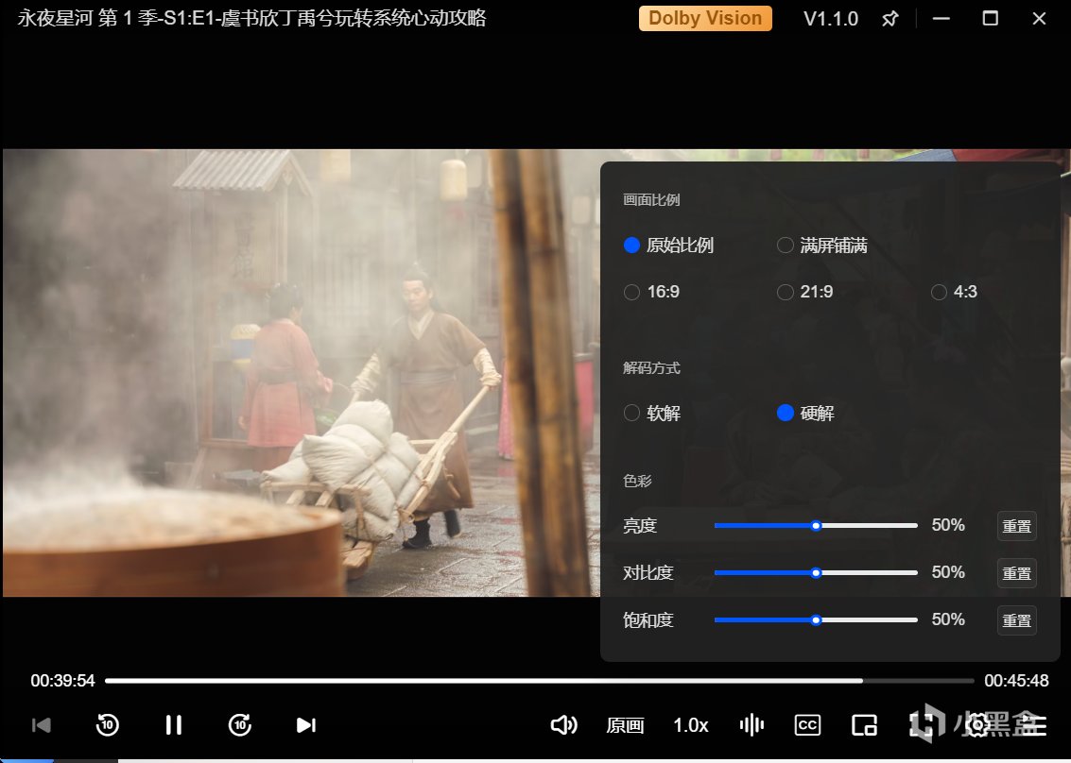
Task: Minimize the player window
Action: click(x=941, y=19)
